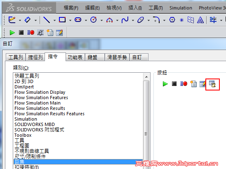Click the toolbar New Macro icon
This screenshot has width=226, height=169.
tap(50, 33)
